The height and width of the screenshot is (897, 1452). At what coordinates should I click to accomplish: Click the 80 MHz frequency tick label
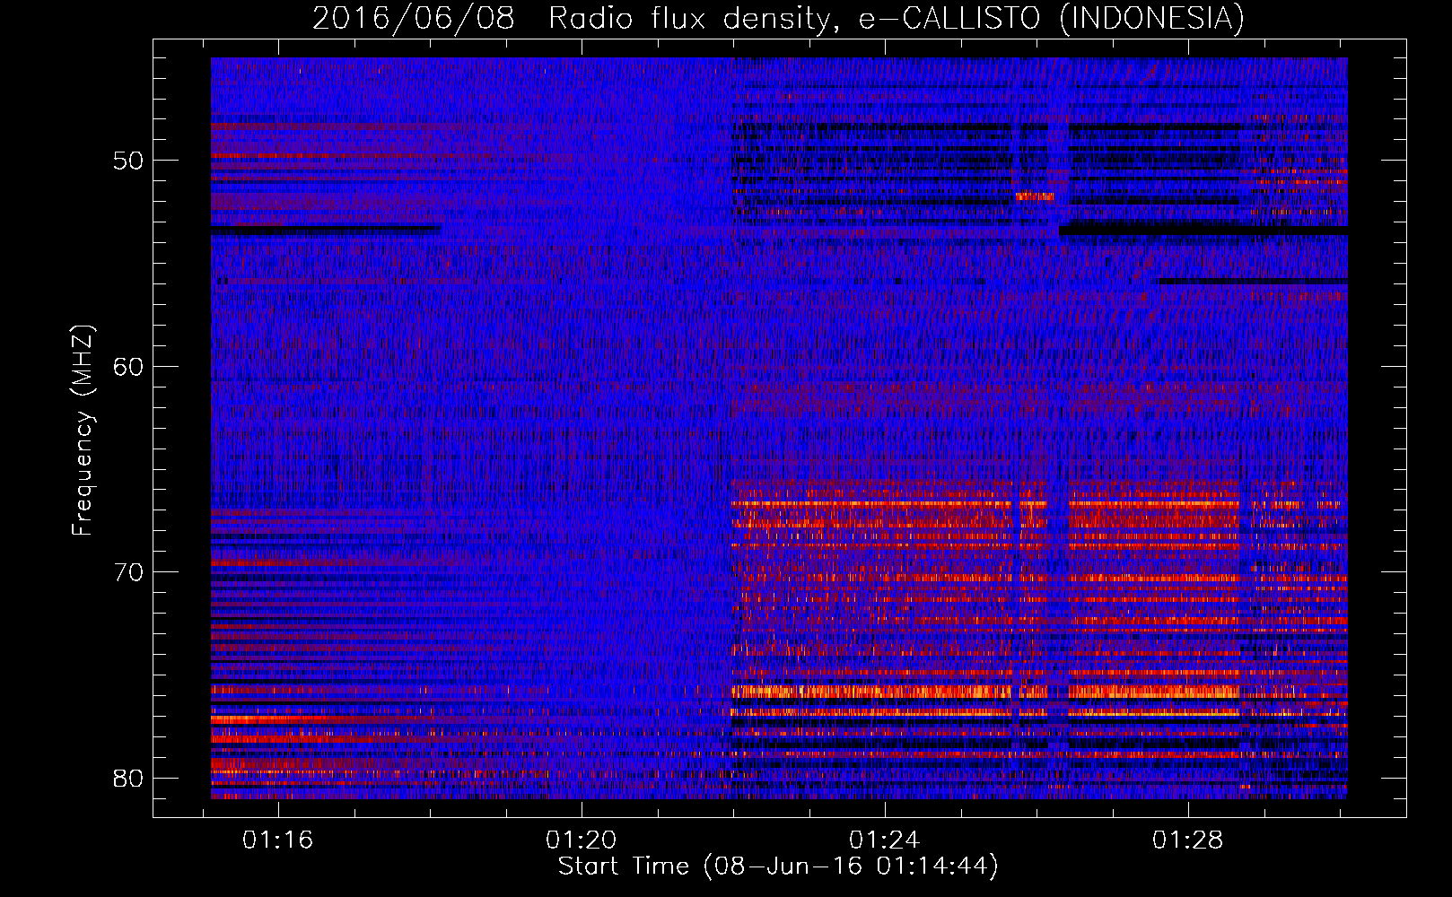tap(128, 778)
